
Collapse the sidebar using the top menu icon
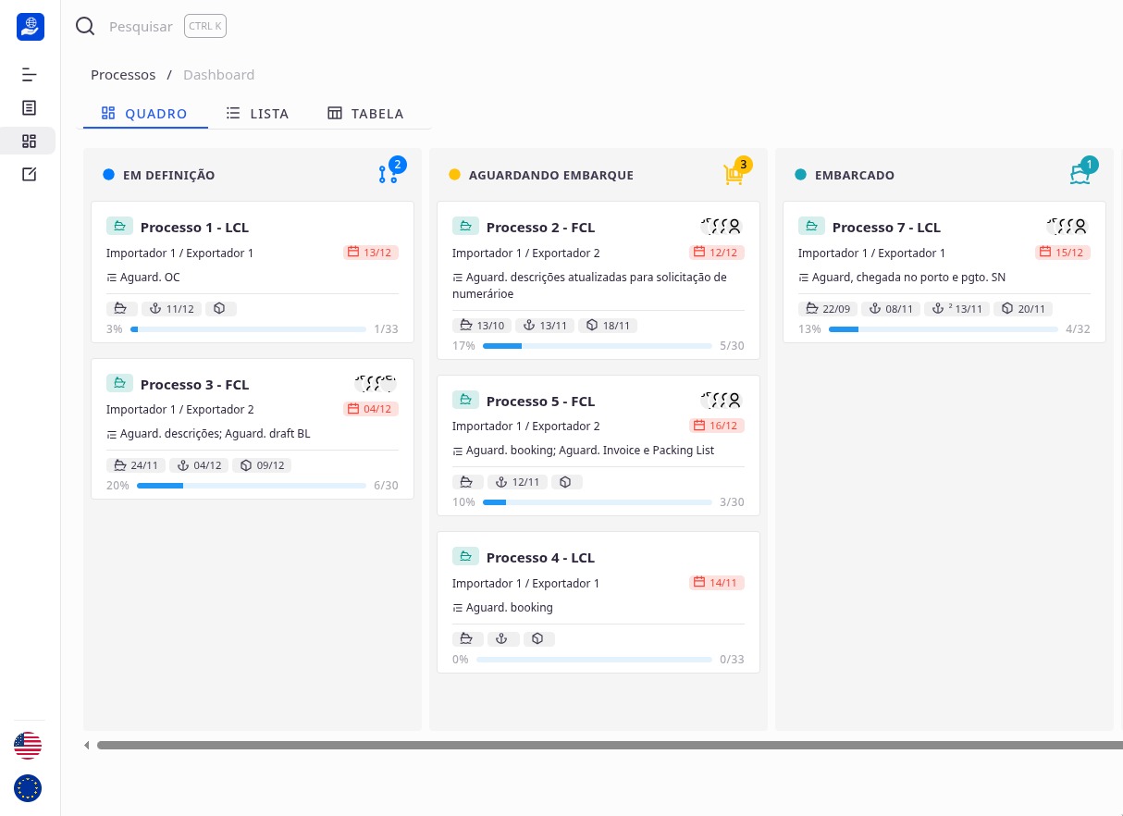pyautogui.click(x=29, y=74)
